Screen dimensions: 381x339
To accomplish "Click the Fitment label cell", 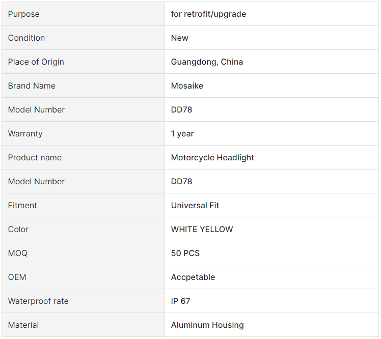I will coord(83,206).
